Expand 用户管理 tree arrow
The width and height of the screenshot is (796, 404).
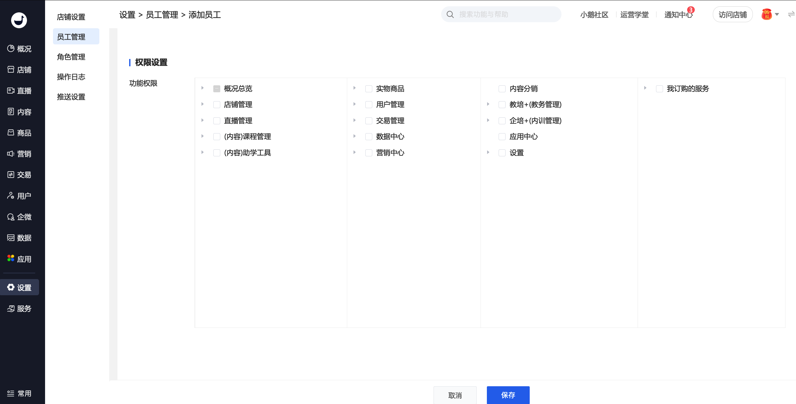(354, 104)
